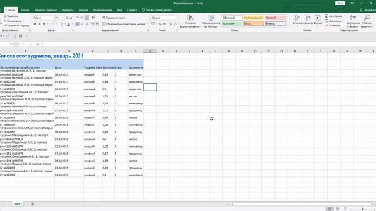This screenshot has height=211, width=376.
Task: Open Sort and Filter (Сортировка и фильтр)
Action: click(x=353, y=21)
